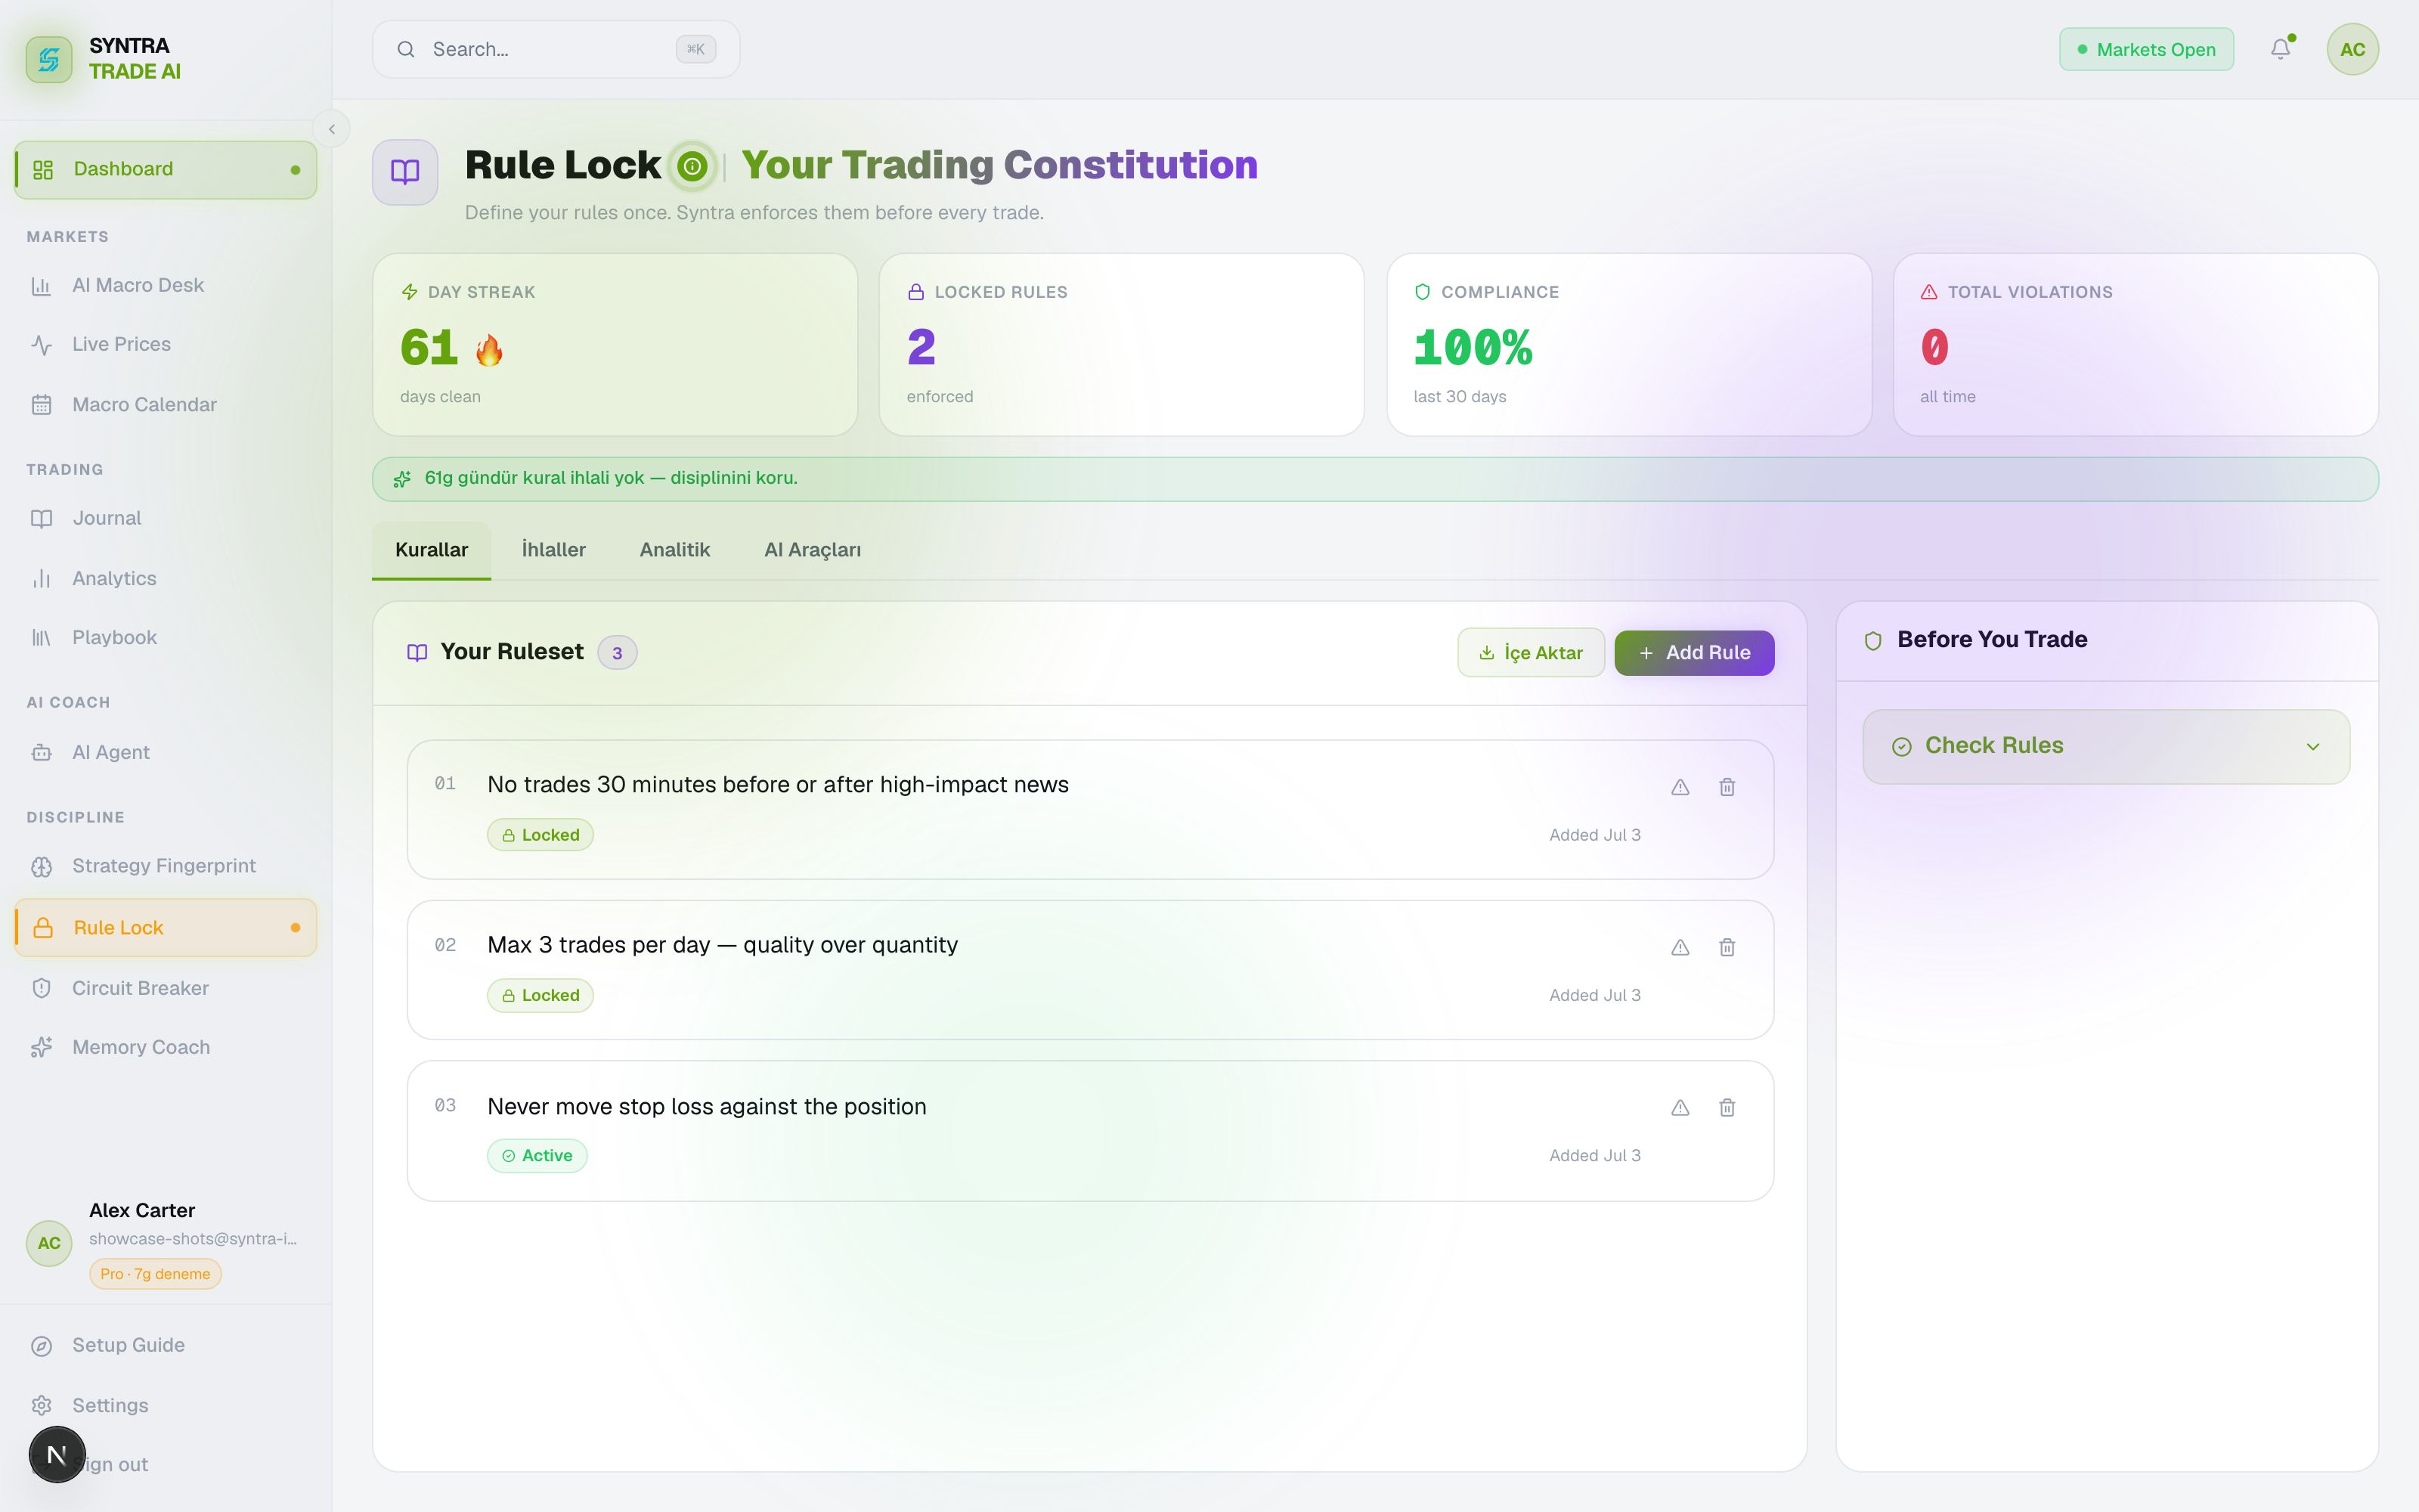Delete the Never move stop loss rule
Screen dimensions: 2419x1512
1727,1108
